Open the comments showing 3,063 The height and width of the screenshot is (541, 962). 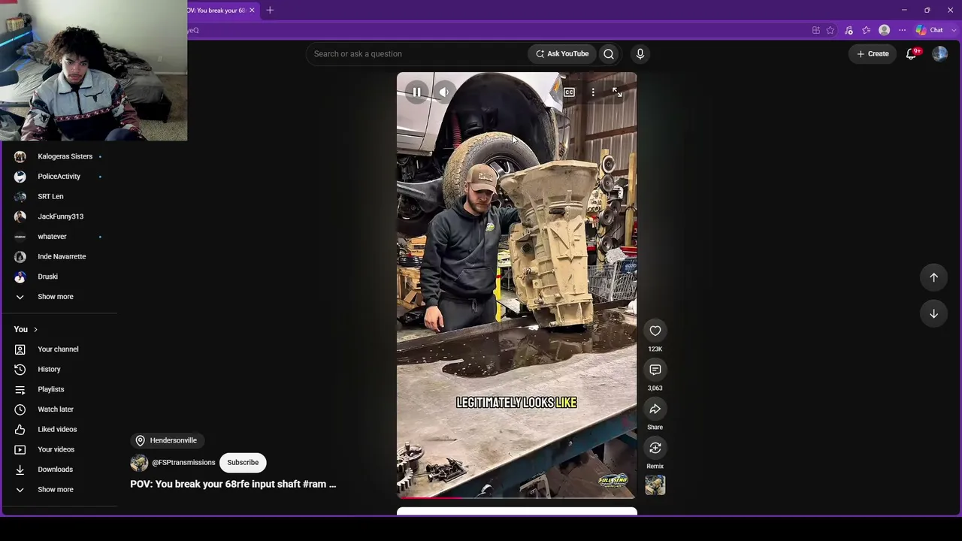tap(655, 370)
